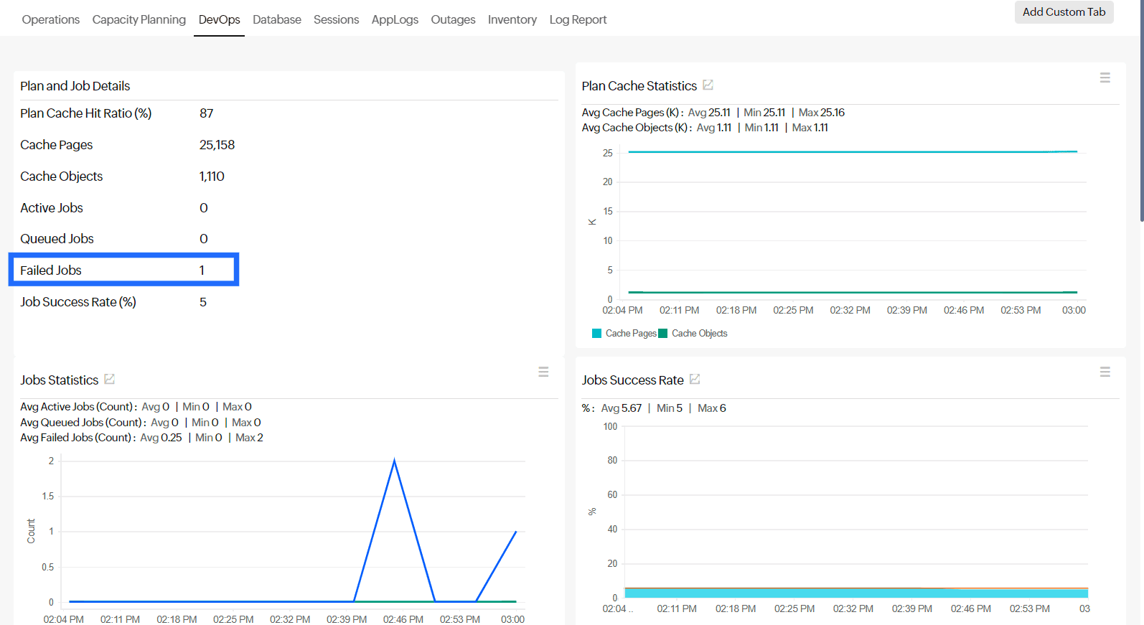This screenshot has width=1144, height=625.
Task: Switch to the Operations tab
Action: point(51,20)
